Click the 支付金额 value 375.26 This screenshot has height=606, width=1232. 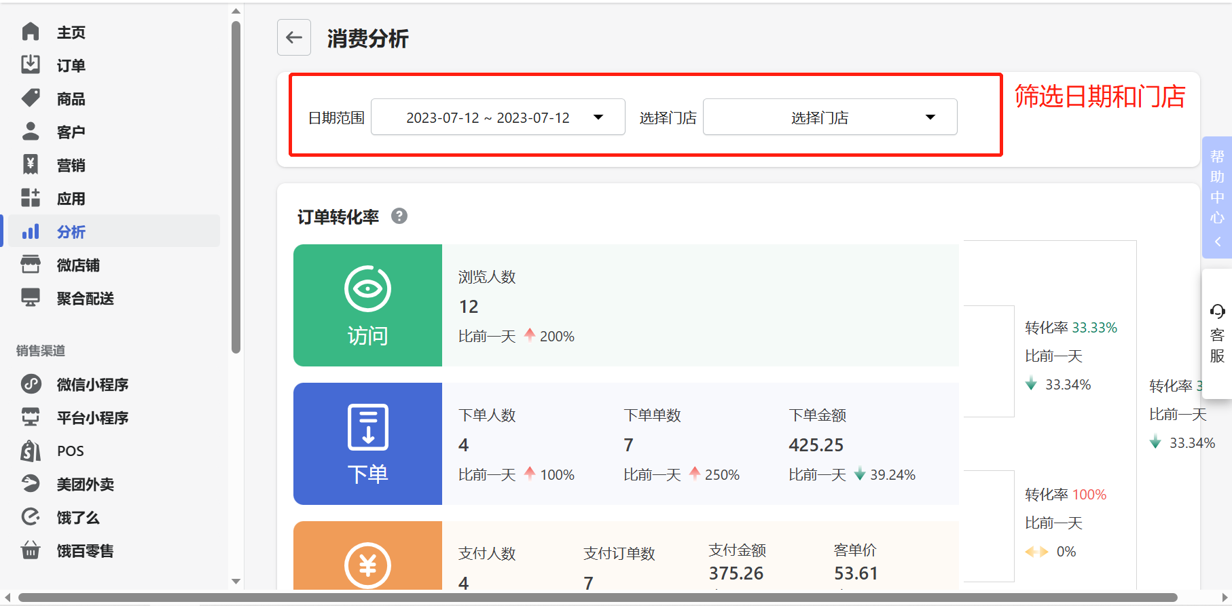tap(736, 573)
